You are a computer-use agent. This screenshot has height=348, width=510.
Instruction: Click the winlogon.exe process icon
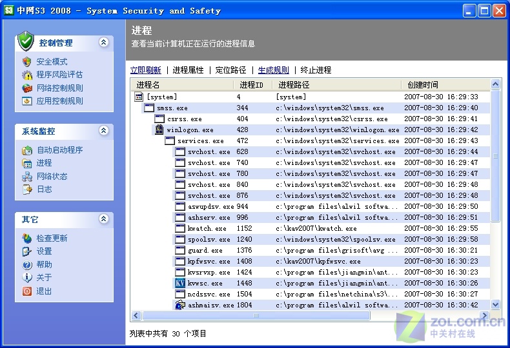coord(159,130)
